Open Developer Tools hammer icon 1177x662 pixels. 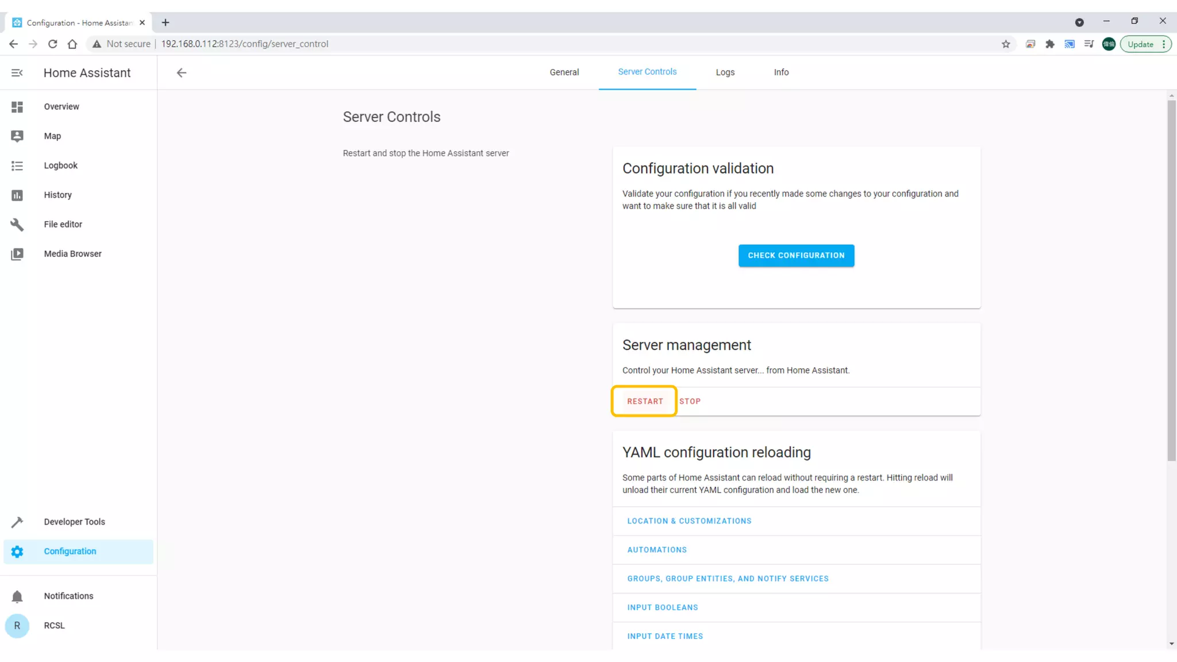(x=17, y=522)
